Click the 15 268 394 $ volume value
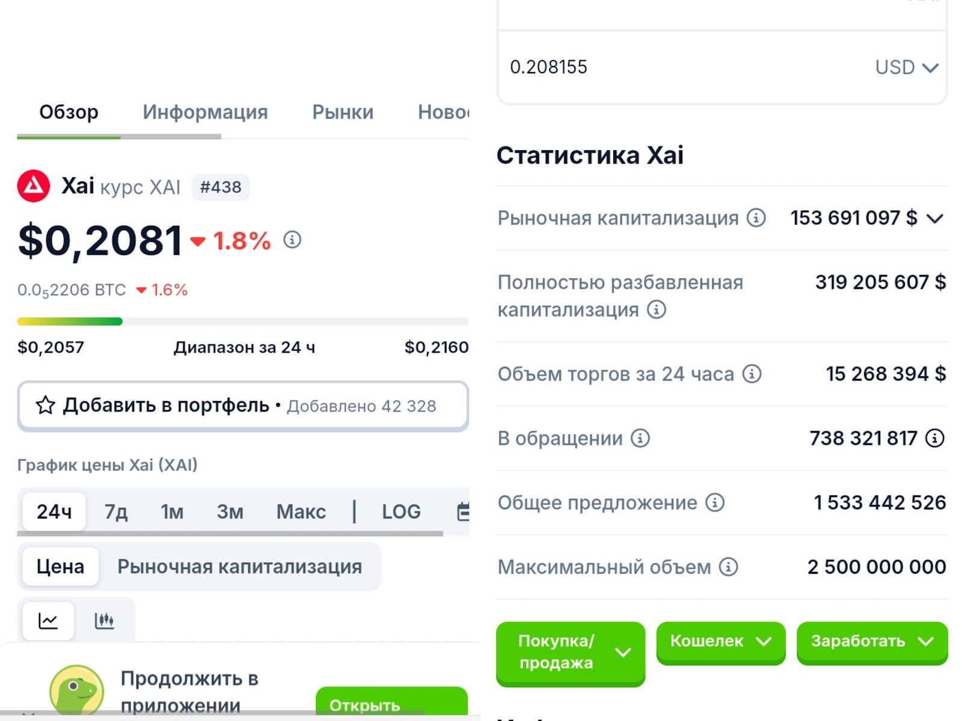The height and width of the screenshot is (721, 962). pyautogui.click(x=886, y=374)
